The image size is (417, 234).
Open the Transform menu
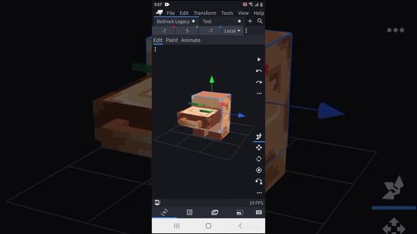click(x=205, y=13)
